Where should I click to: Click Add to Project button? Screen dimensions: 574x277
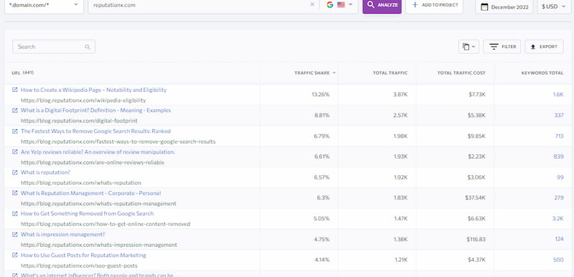tap(434, 6)
